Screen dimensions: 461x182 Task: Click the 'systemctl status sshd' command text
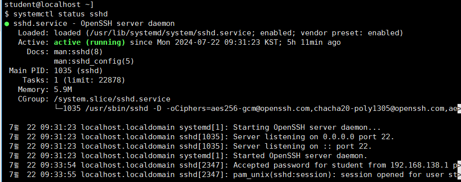point(61,14)
